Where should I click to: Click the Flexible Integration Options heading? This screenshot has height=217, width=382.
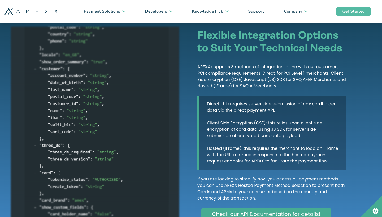point(270,42)
